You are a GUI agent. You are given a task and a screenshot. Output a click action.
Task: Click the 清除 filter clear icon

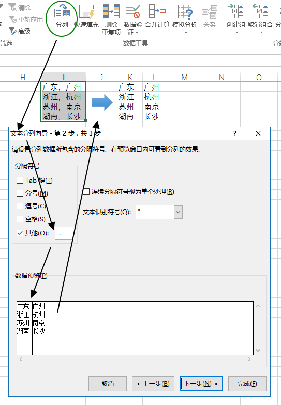pyautogui.click(x=12, y=7)
